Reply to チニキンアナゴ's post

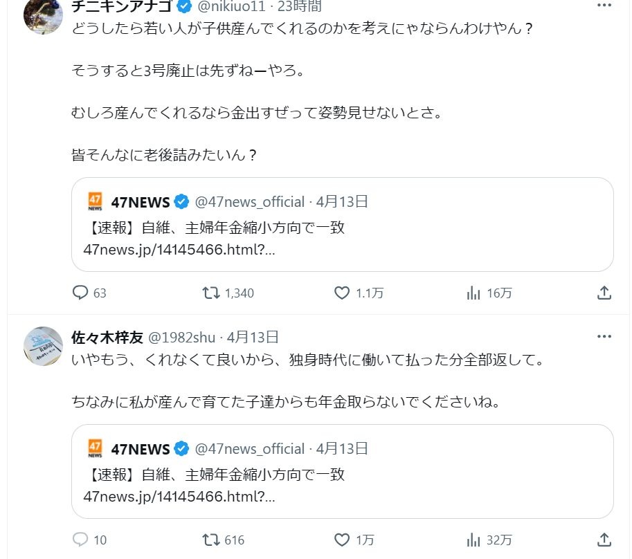click(81, 293)
